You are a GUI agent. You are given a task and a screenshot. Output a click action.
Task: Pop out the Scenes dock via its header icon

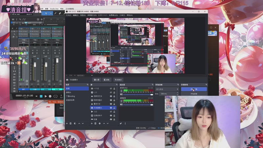point(87,85)
